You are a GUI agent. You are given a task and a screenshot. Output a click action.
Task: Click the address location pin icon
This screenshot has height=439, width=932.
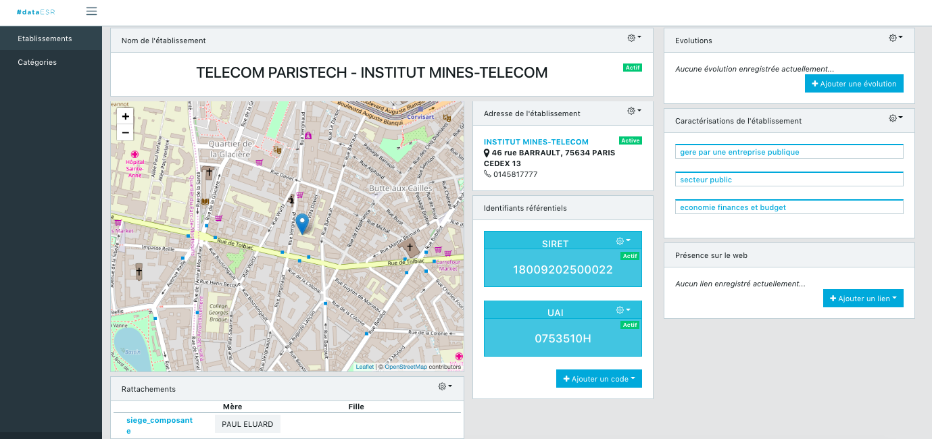pyautogui.click(x=487, y=153)
